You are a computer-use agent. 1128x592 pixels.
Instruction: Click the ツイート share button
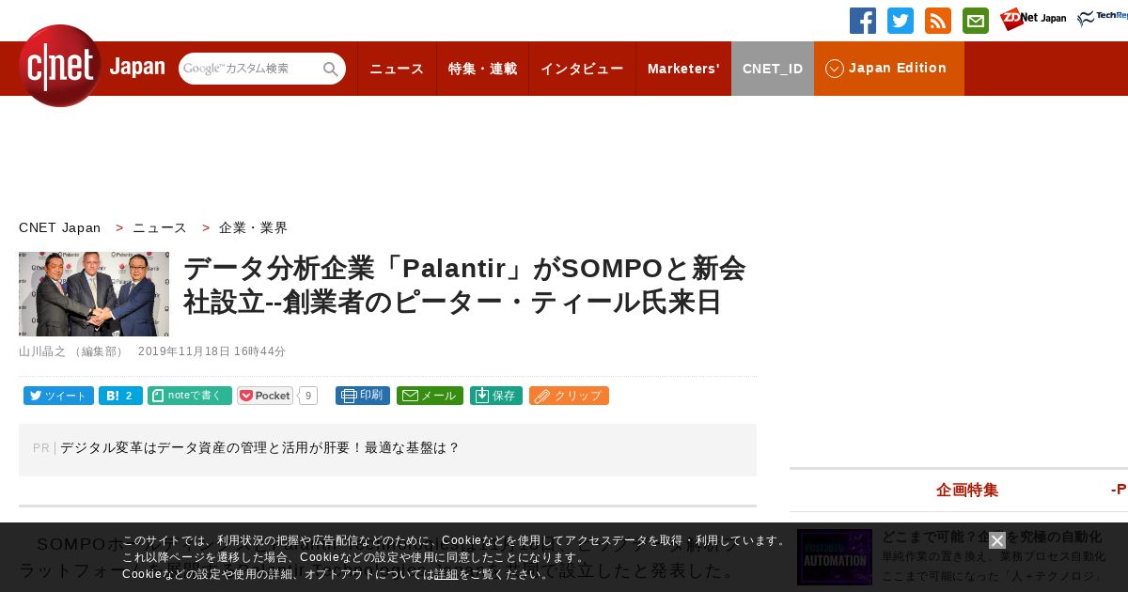click(58, 396)
